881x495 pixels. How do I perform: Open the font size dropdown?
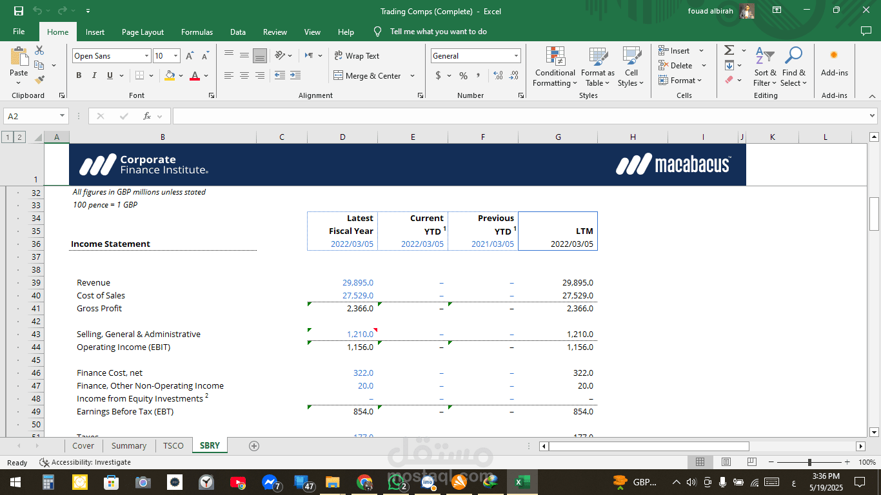(177, 56)
